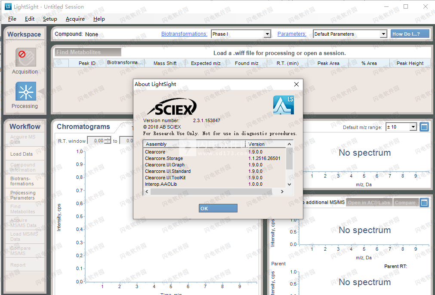Viewport: 435px width, 295px height.
Task: Open the Acquisition workspace icon
Action: [x=25, y=57]
